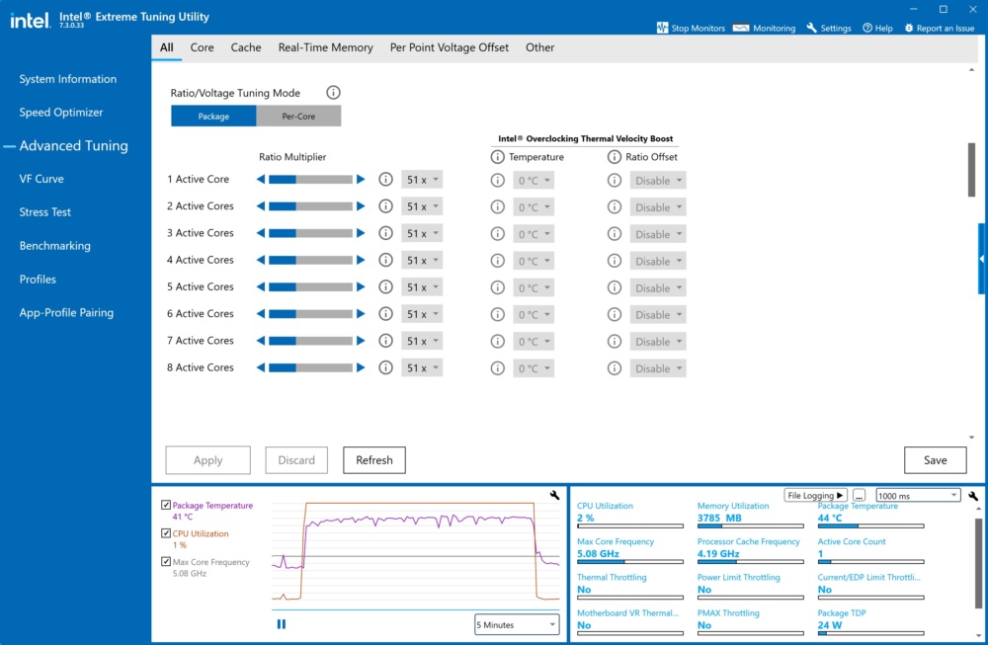Uncheck the Package Temperature checkbox

point(166,505)
